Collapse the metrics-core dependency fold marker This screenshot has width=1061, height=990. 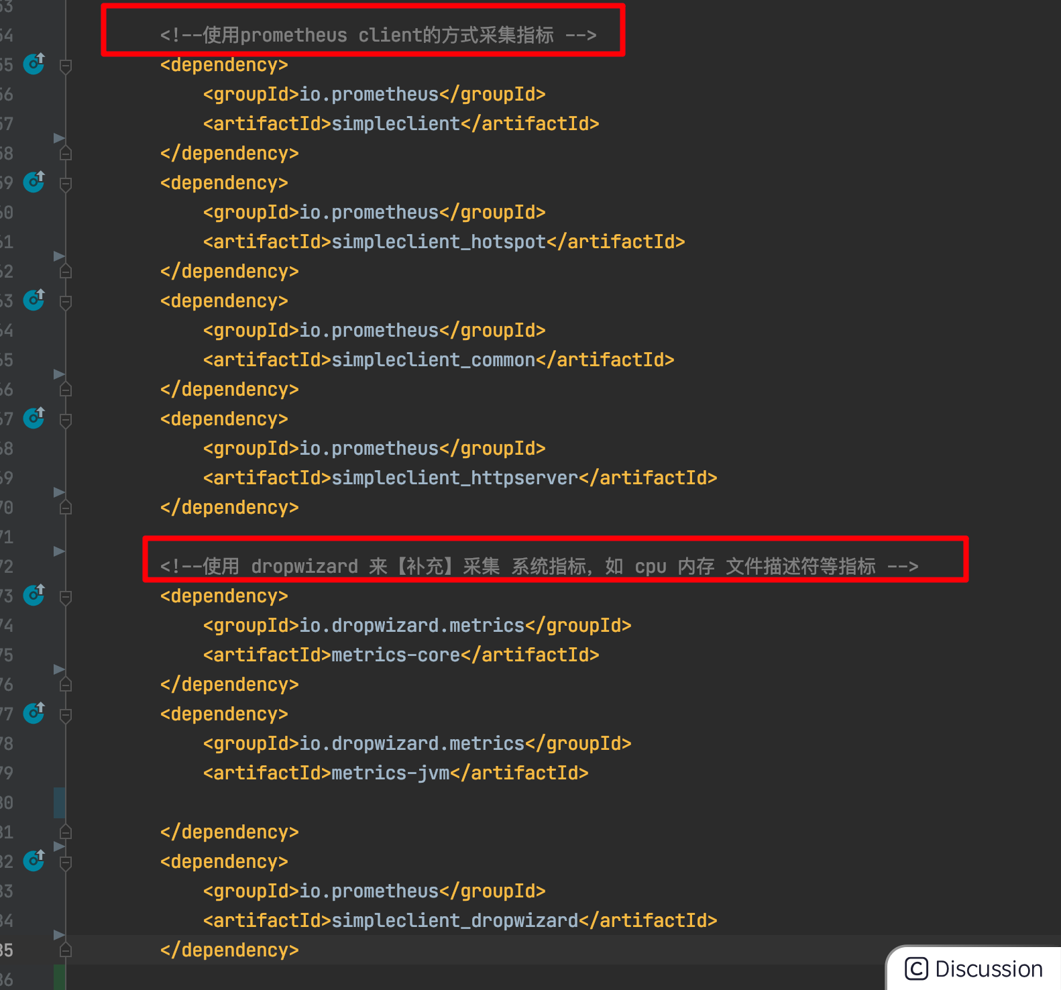point(66,597)
